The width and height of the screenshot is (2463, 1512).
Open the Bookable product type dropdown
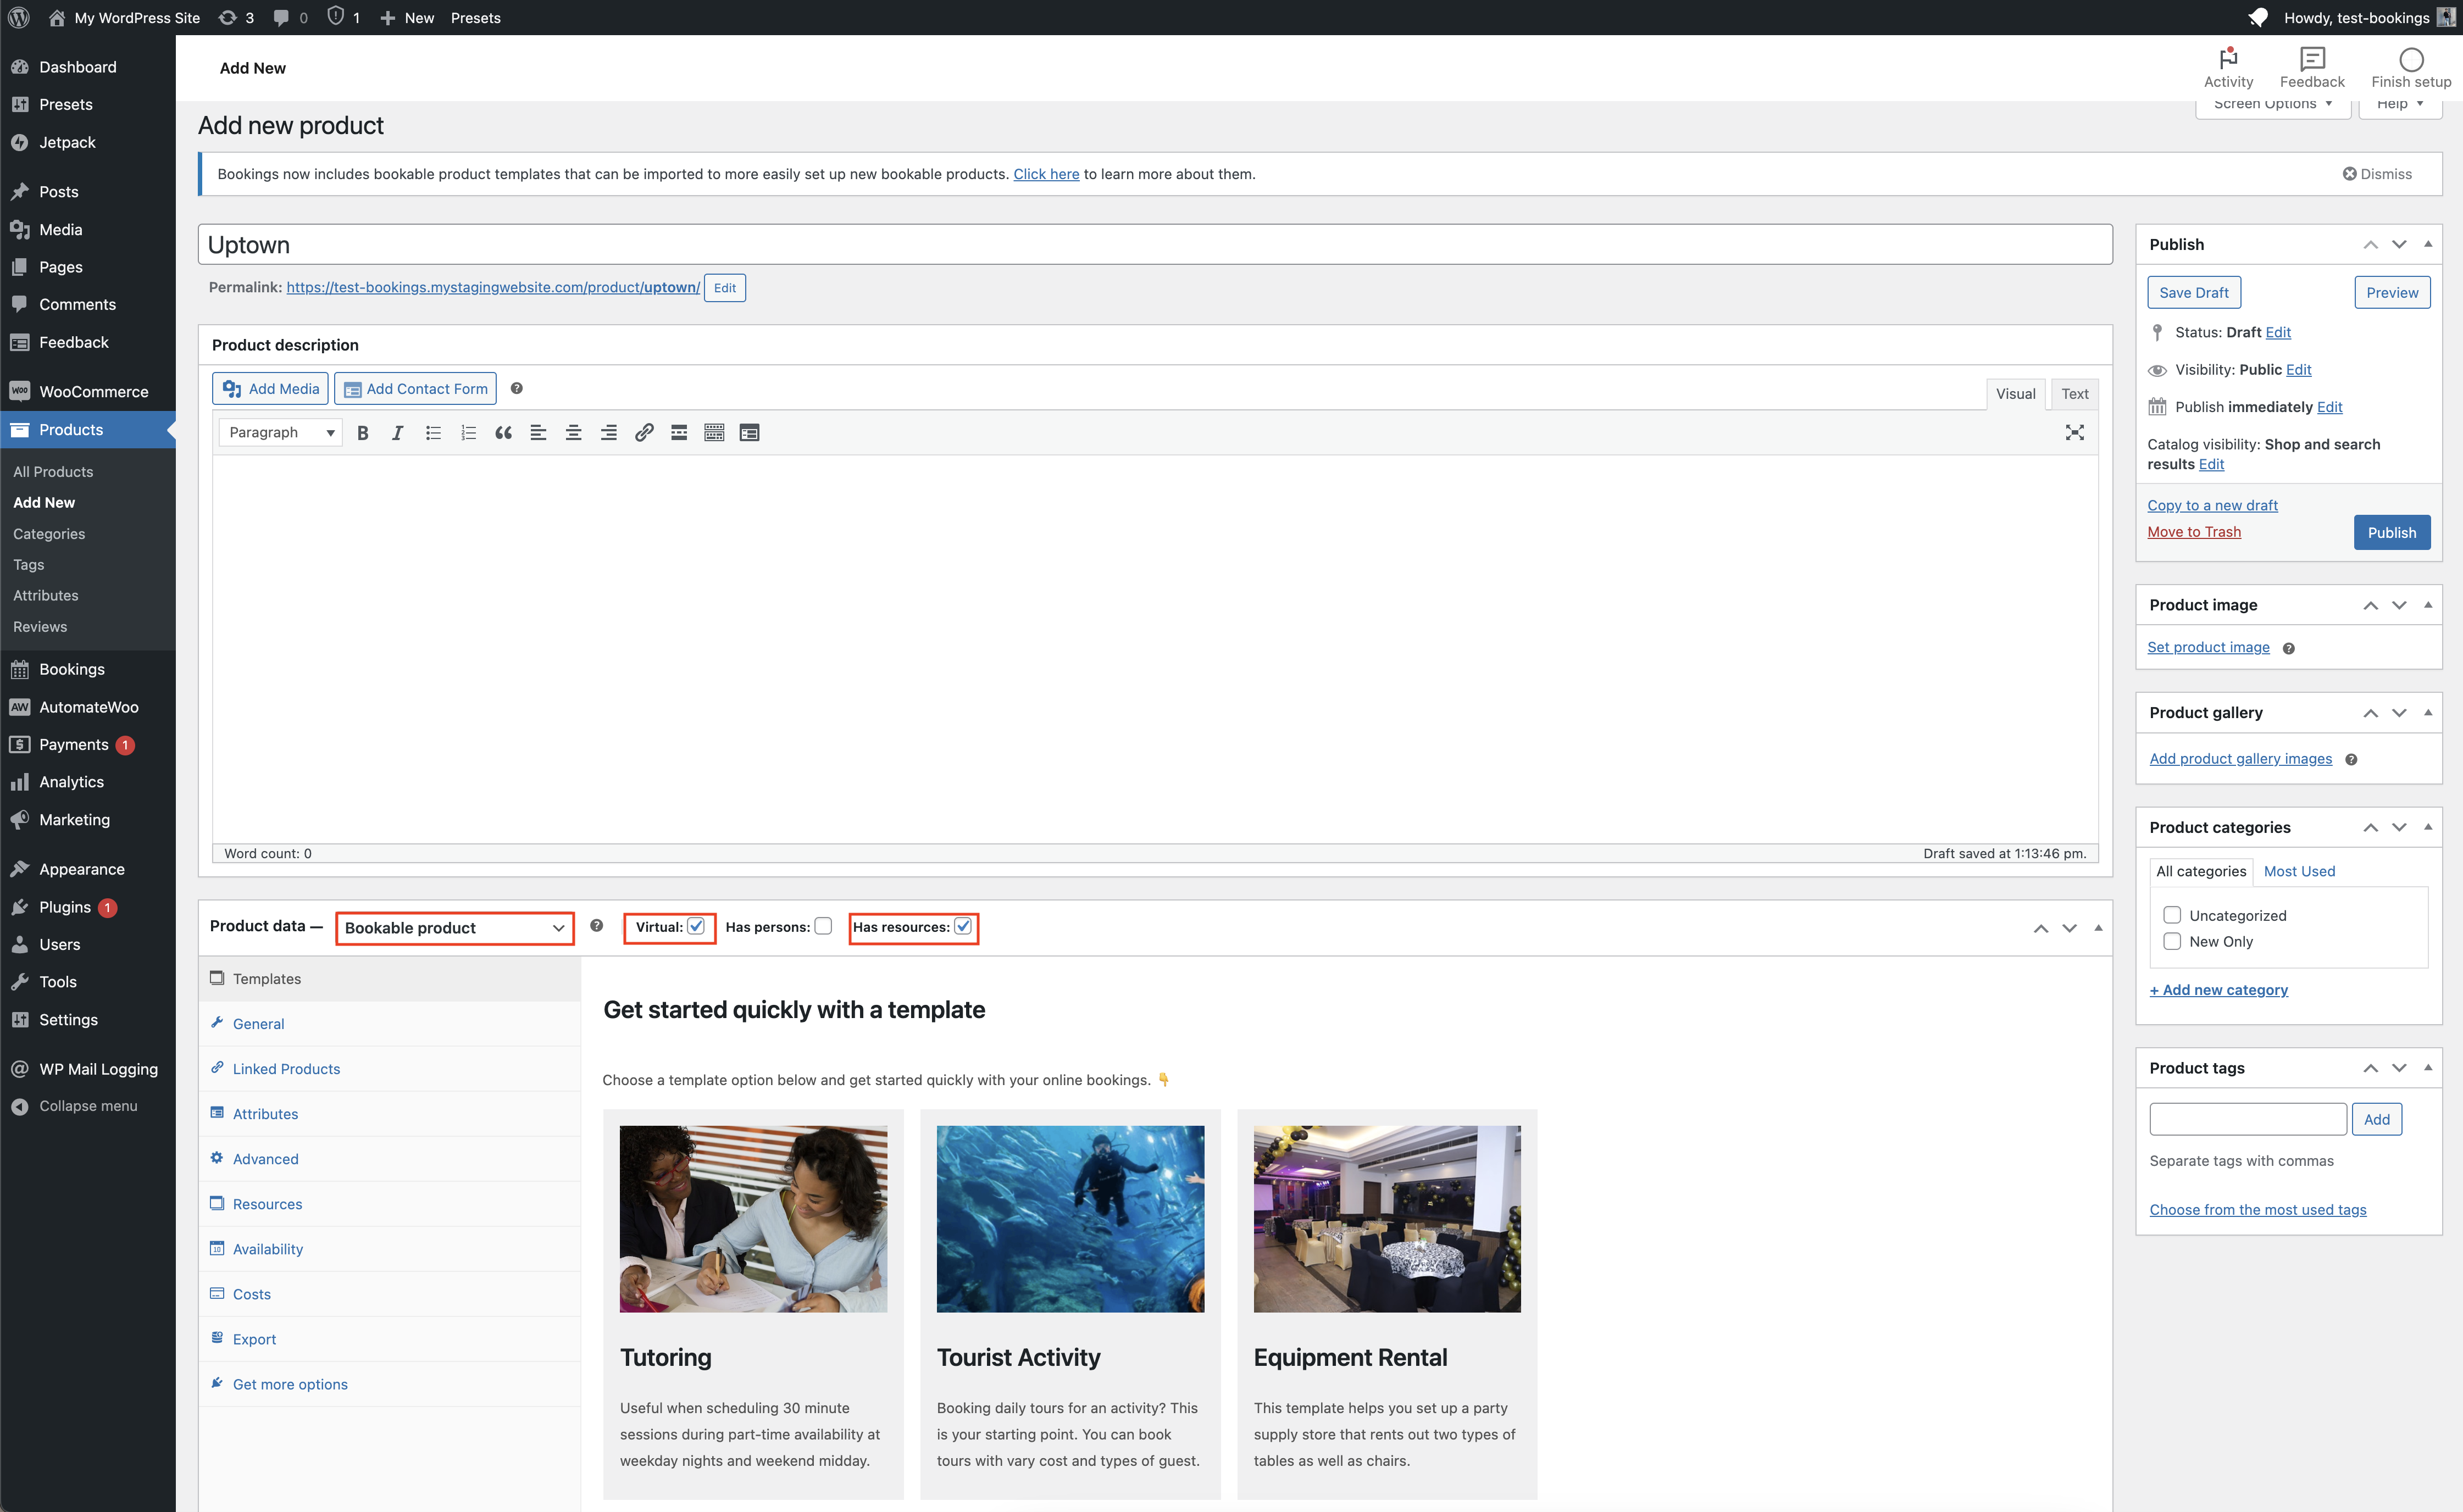click(x=454, y=928)
